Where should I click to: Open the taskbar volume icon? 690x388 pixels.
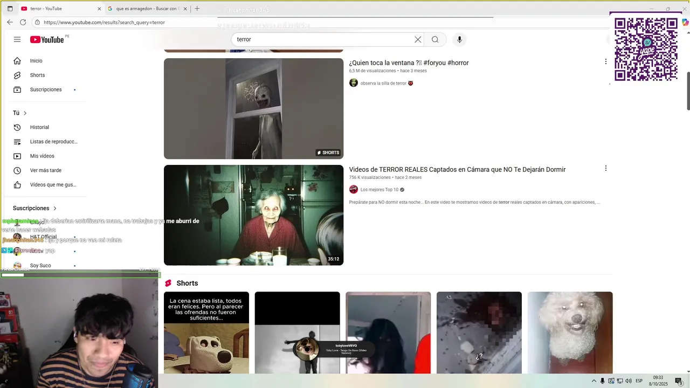pos(628,381)
